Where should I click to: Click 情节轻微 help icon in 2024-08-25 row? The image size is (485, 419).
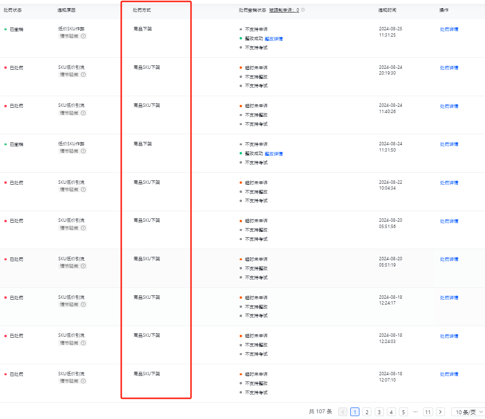(83, 36)
